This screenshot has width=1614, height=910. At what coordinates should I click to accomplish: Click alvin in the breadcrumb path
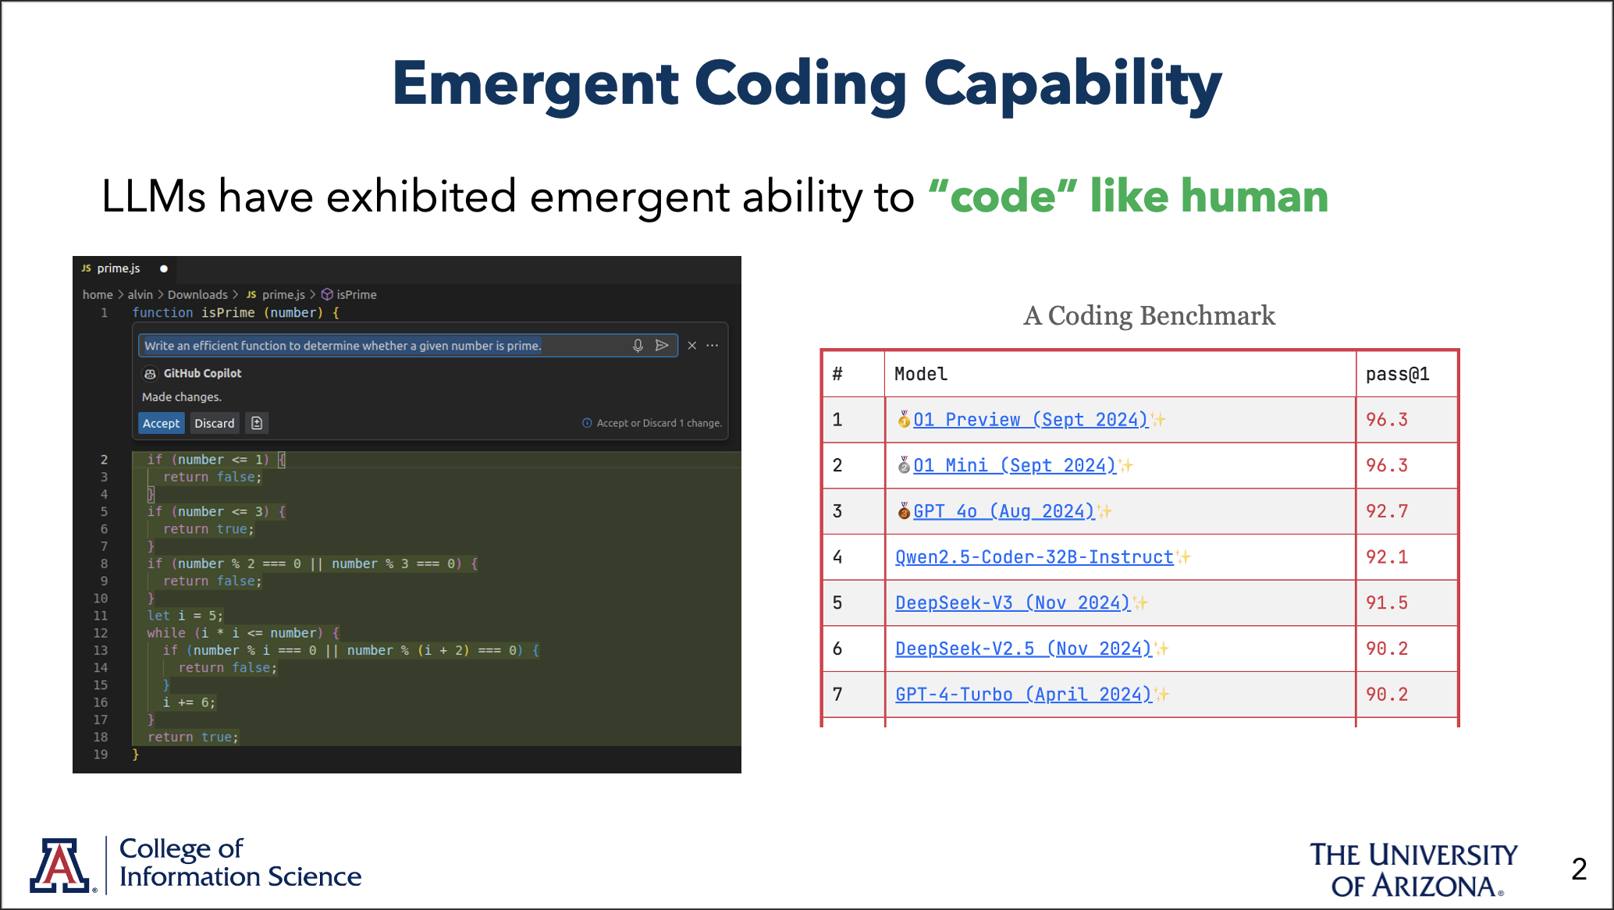[140, 294]
